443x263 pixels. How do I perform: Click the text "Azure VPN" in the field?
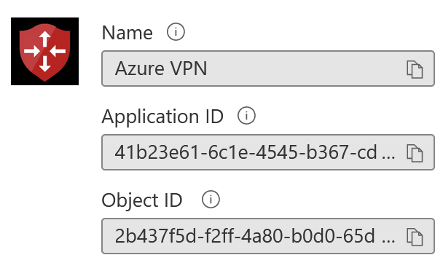(x=161, y=68)
